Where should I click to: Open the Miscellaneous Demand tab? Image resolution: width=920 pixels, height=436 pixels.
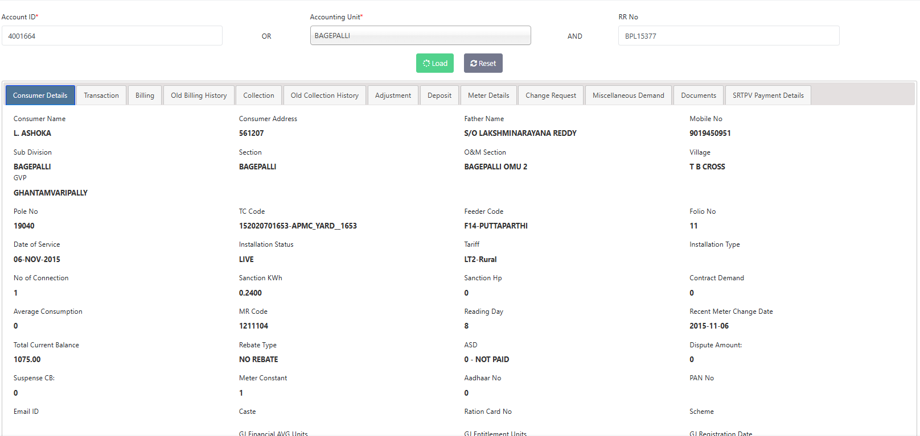[629, 95]
